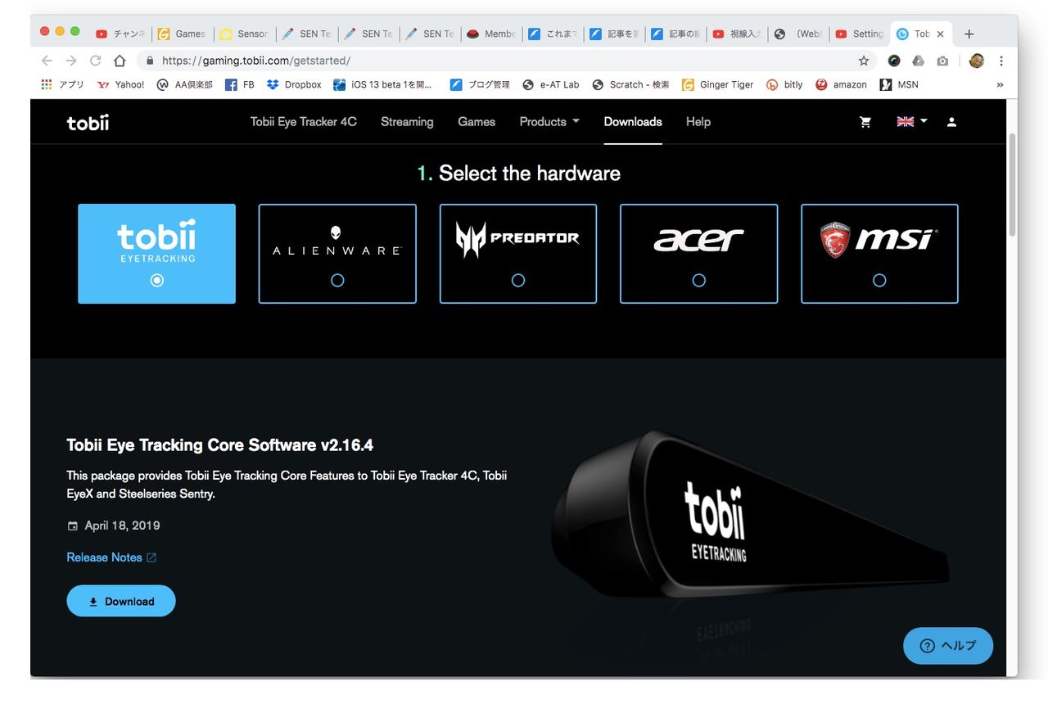This screenshot has height=722, width=1048.
Task: Open the Chrome three-dot menu
Action: click(x=1001, y=61)
